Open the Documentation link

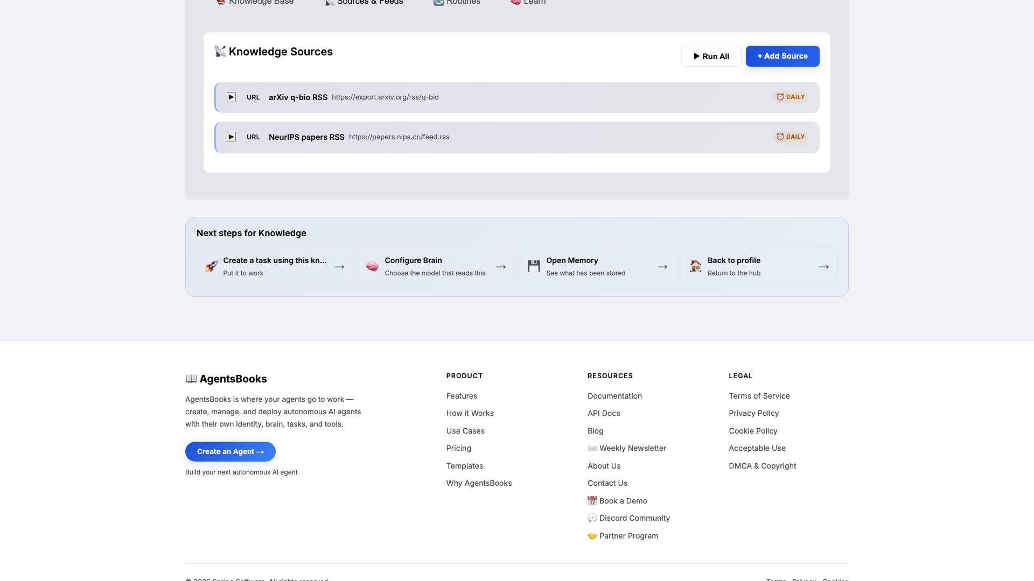[x=614, y=396]
